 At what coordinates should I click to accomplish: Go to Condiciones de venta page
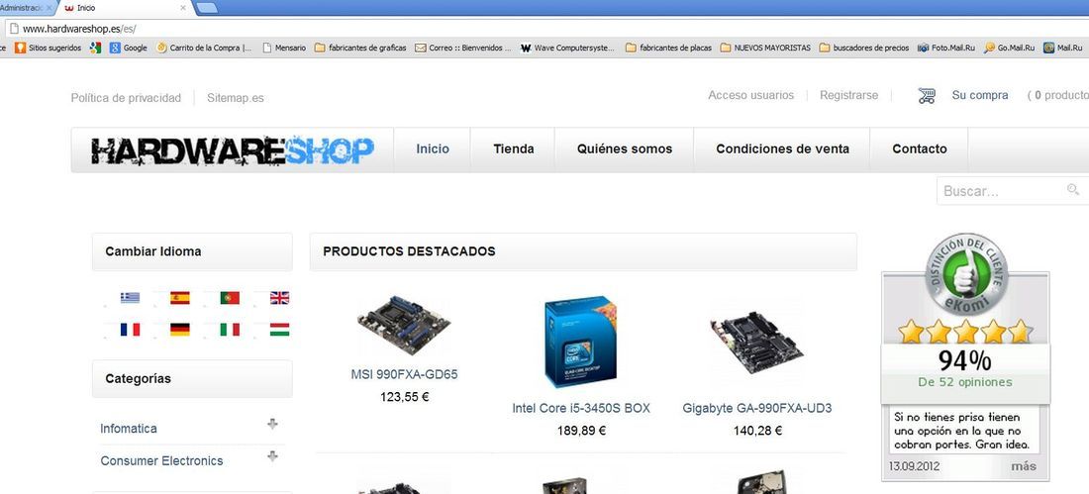pos(782,148)
